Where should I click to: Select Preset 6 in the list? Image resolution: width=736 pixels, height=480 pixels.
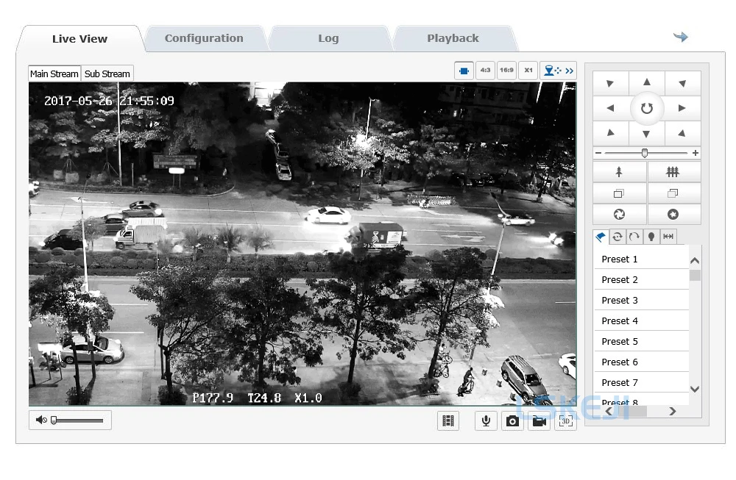[x=641, y=362]
